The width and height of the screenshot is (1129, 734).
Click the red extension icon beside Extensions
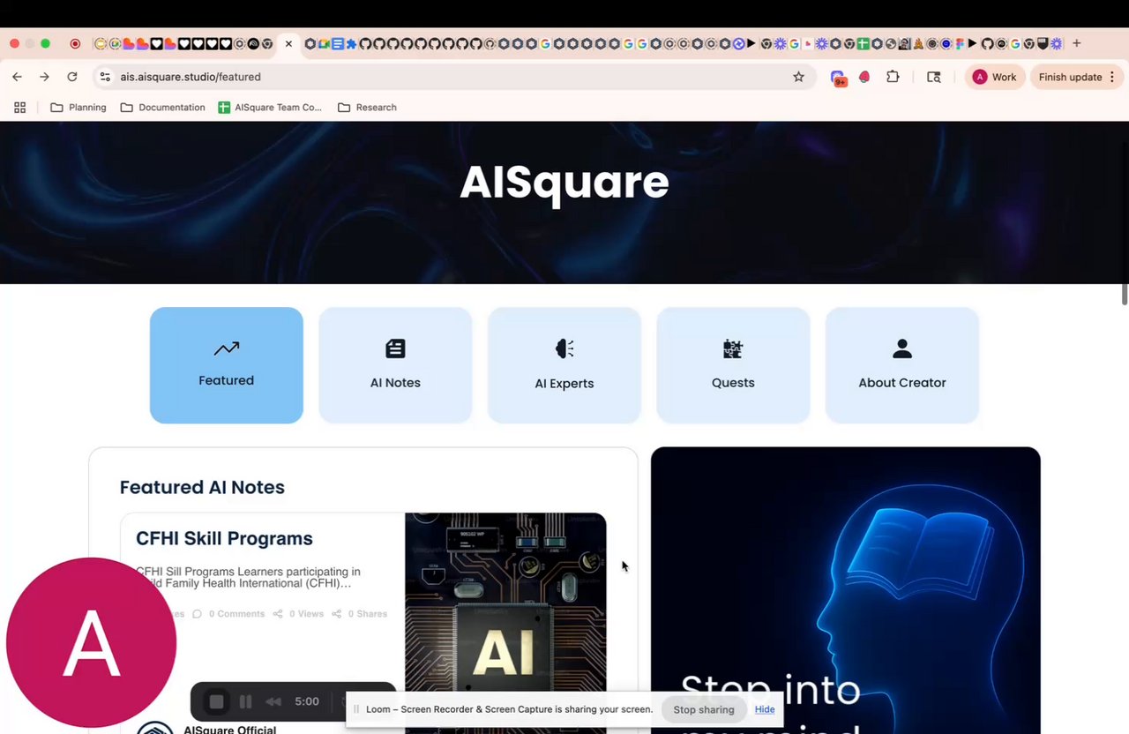(864, 77)
